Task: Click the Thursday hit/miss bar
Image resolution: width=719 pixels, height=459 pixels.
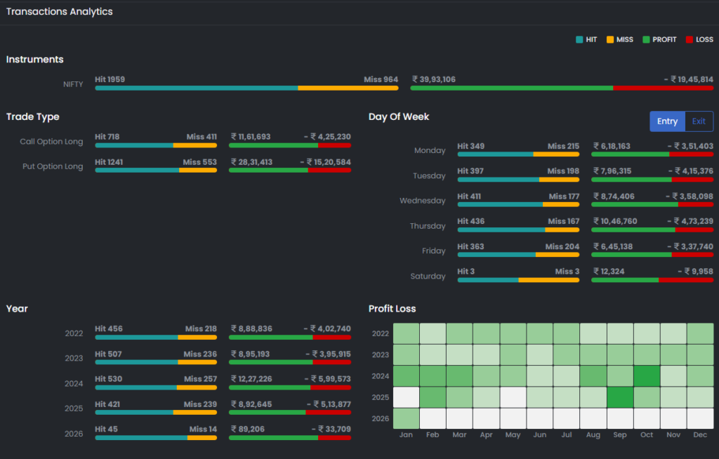Action: click(518, 229)
